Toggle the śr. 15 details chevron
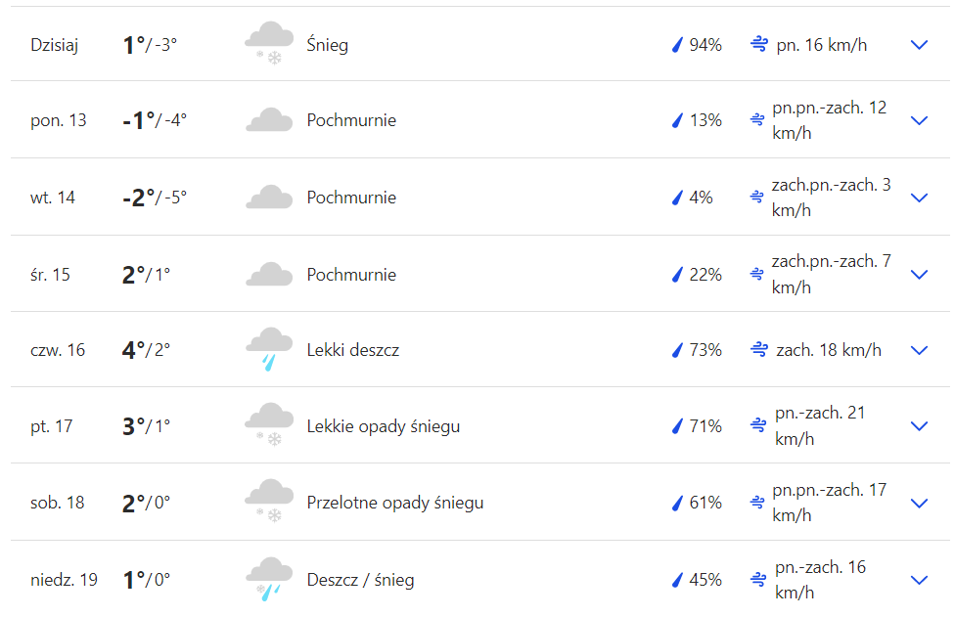Image resolution: width=955 pixels, height=617 pixels. [x=919, y=275]
